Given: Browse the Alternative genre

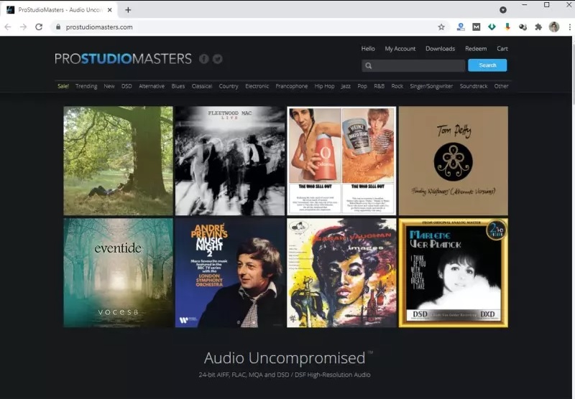Looking at the screenshot, I should click(152, 86).
